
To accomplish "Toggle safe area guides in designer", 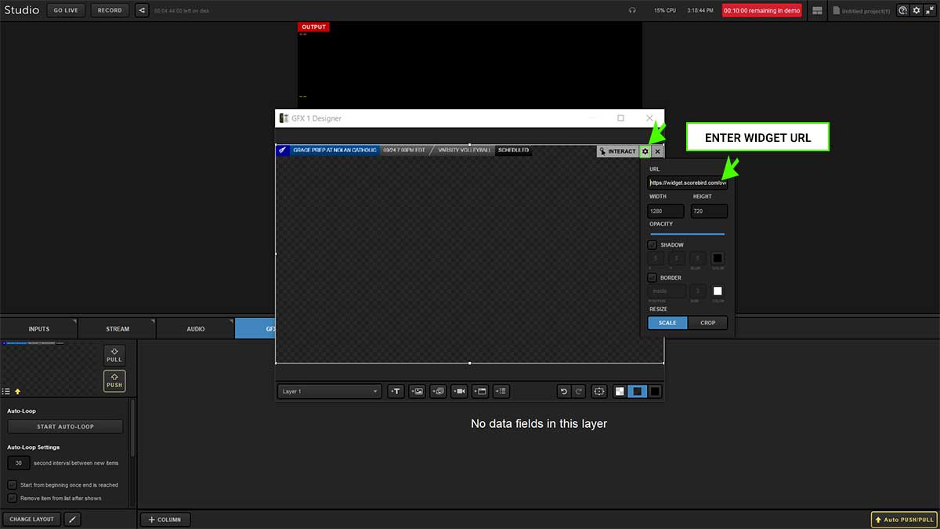I will [599, 391].
